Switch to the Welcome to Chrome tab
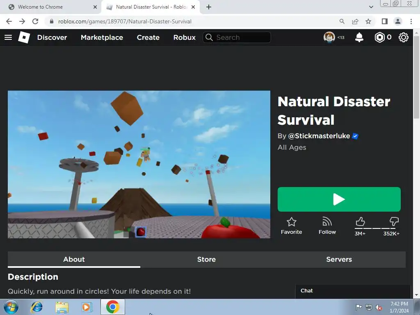 tap(51, 7)
